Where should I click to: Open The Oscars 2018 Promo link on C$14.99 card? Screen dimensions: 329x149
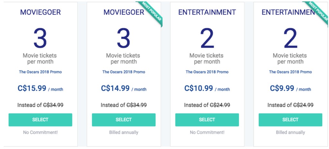(x=124, y=72)
